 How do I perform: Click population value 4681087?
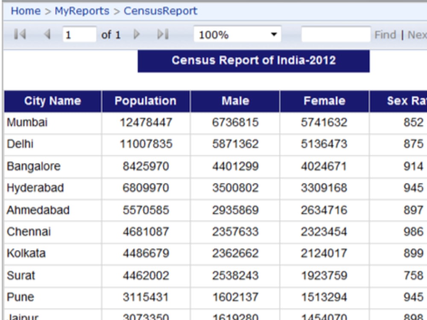tap(146, 232)
